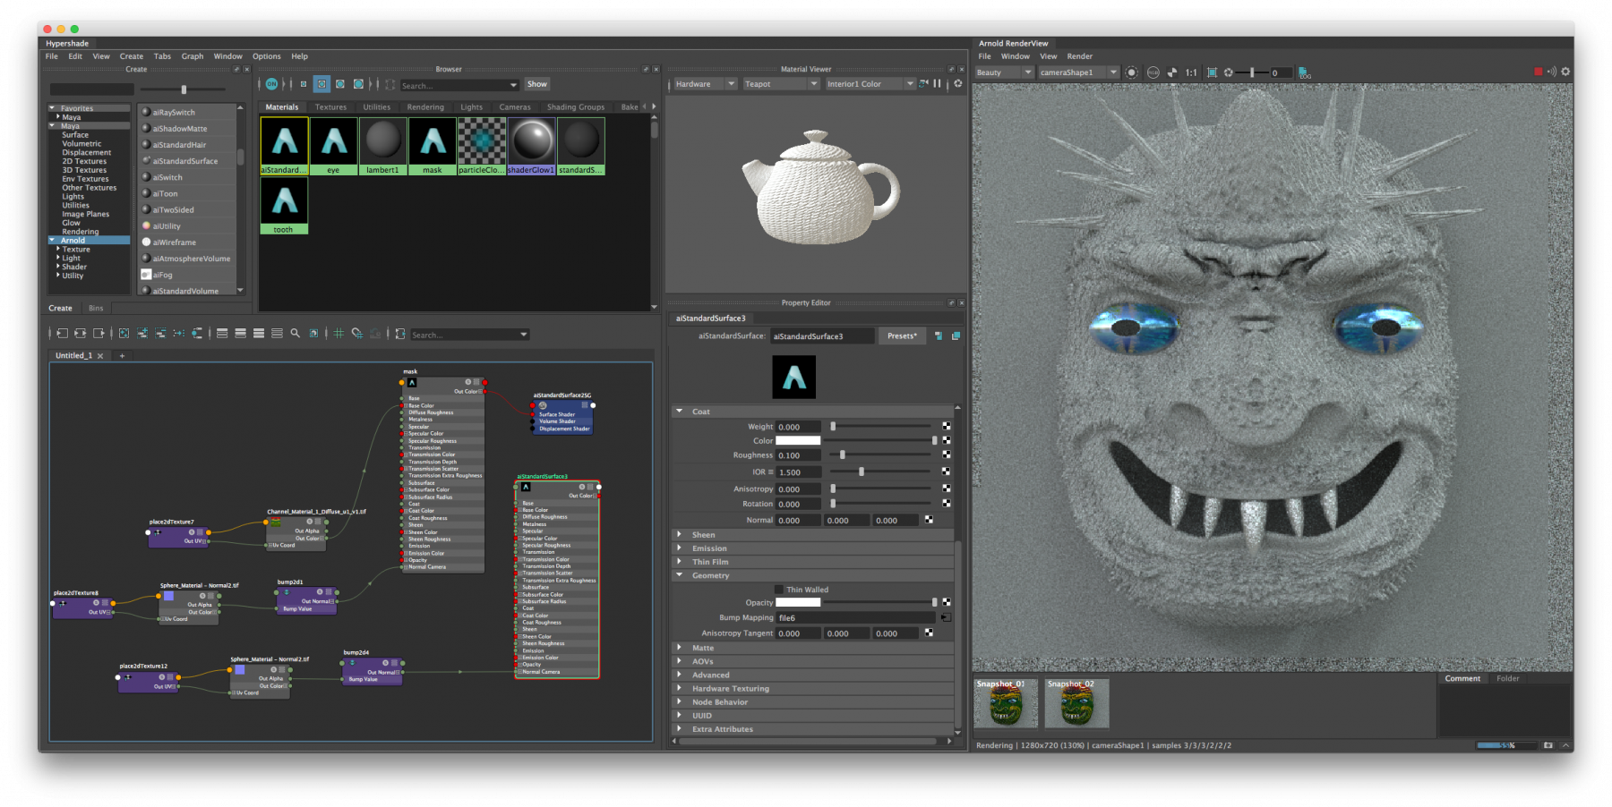Adjust the Coat Roughness slider
This screenshot has height=807, width=1612.
click(x=882, y=455)
